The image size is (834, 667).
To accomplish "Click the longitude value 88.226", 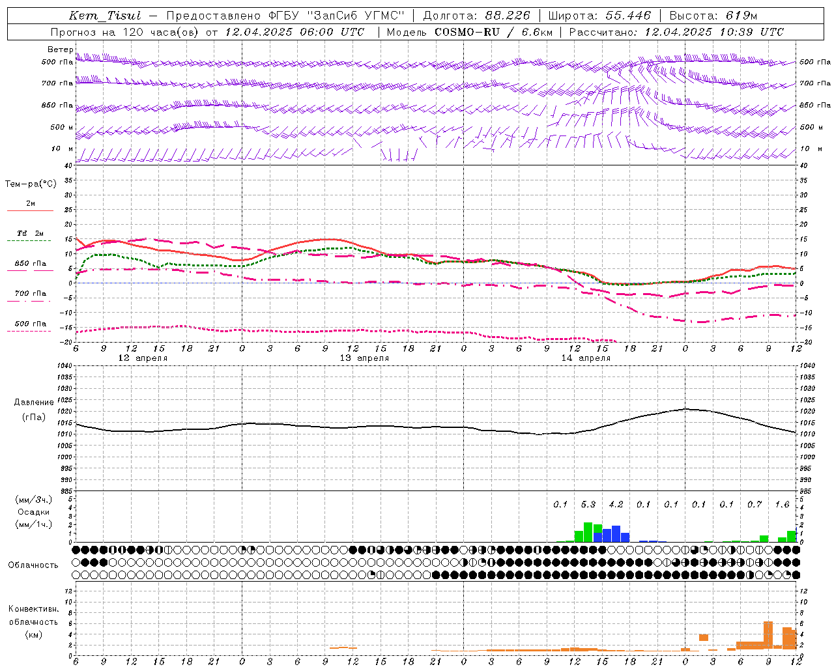I will click(508, 16).
